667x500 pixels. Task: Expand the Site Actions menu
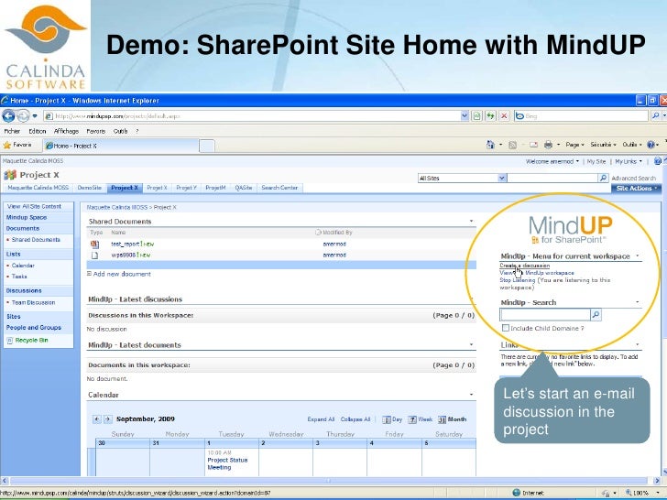(636, 189)
